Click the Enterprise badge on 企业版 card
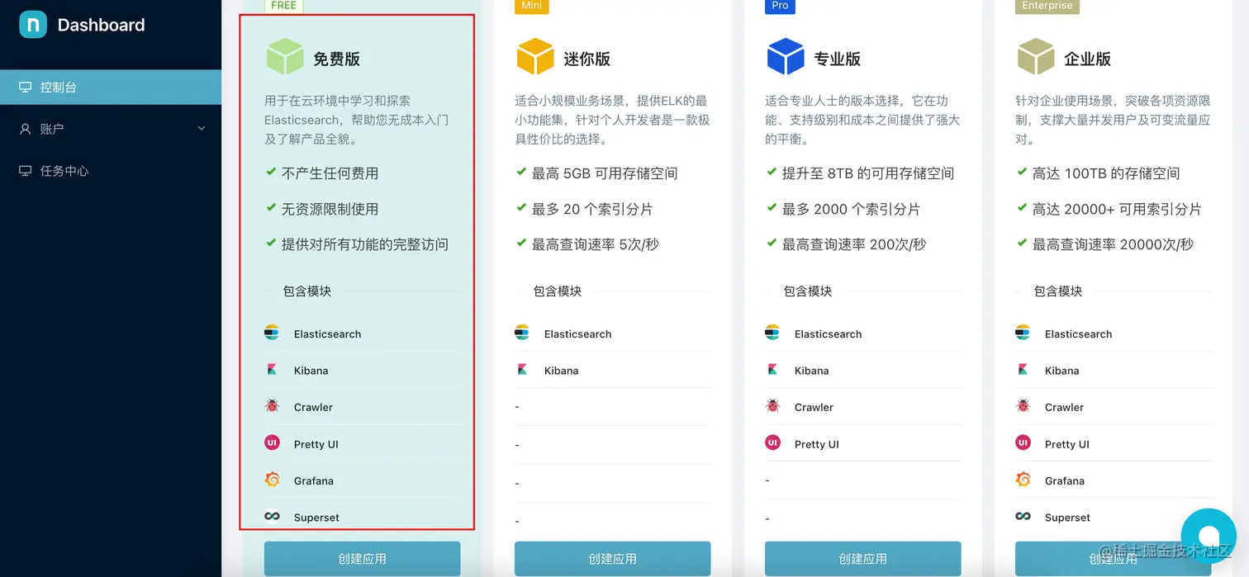This screenshot has width=1249, height=577. pyautogui.click(x=1047, y=6)
